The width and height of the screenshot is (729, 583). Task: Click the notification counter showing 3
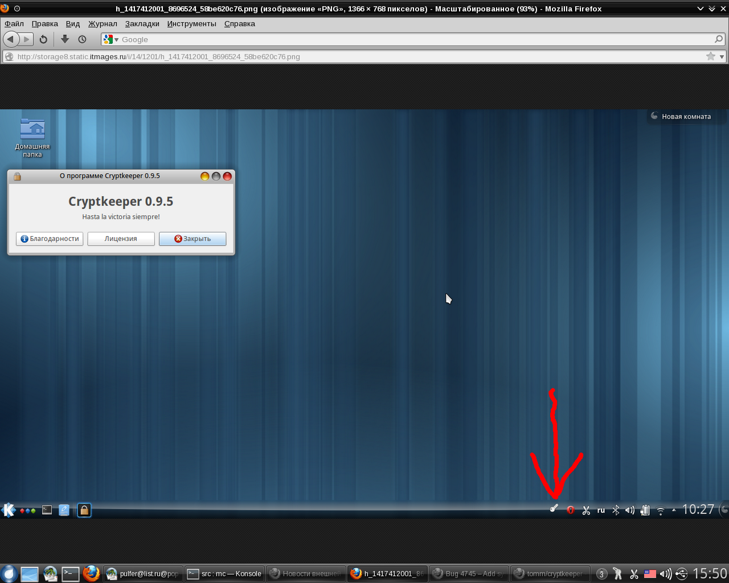[x=601, y=574]
